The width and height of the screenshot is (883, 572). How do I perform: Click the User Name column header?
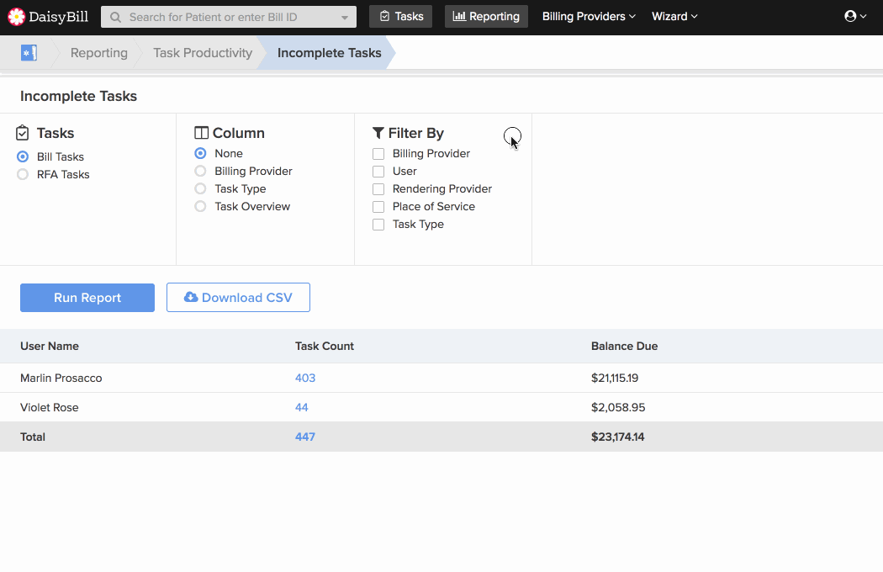point(50,346)
